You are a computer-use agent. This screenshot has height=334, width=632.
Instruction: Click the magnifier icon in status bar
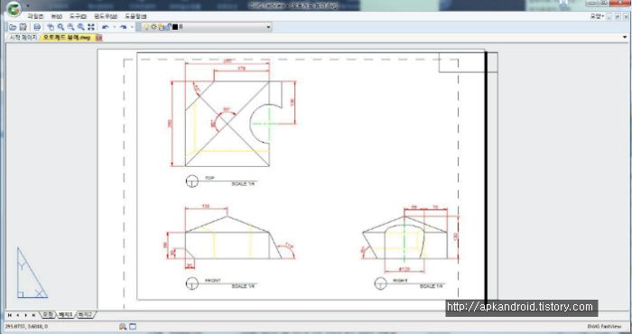pyautogui.click(x=123, y=327)
